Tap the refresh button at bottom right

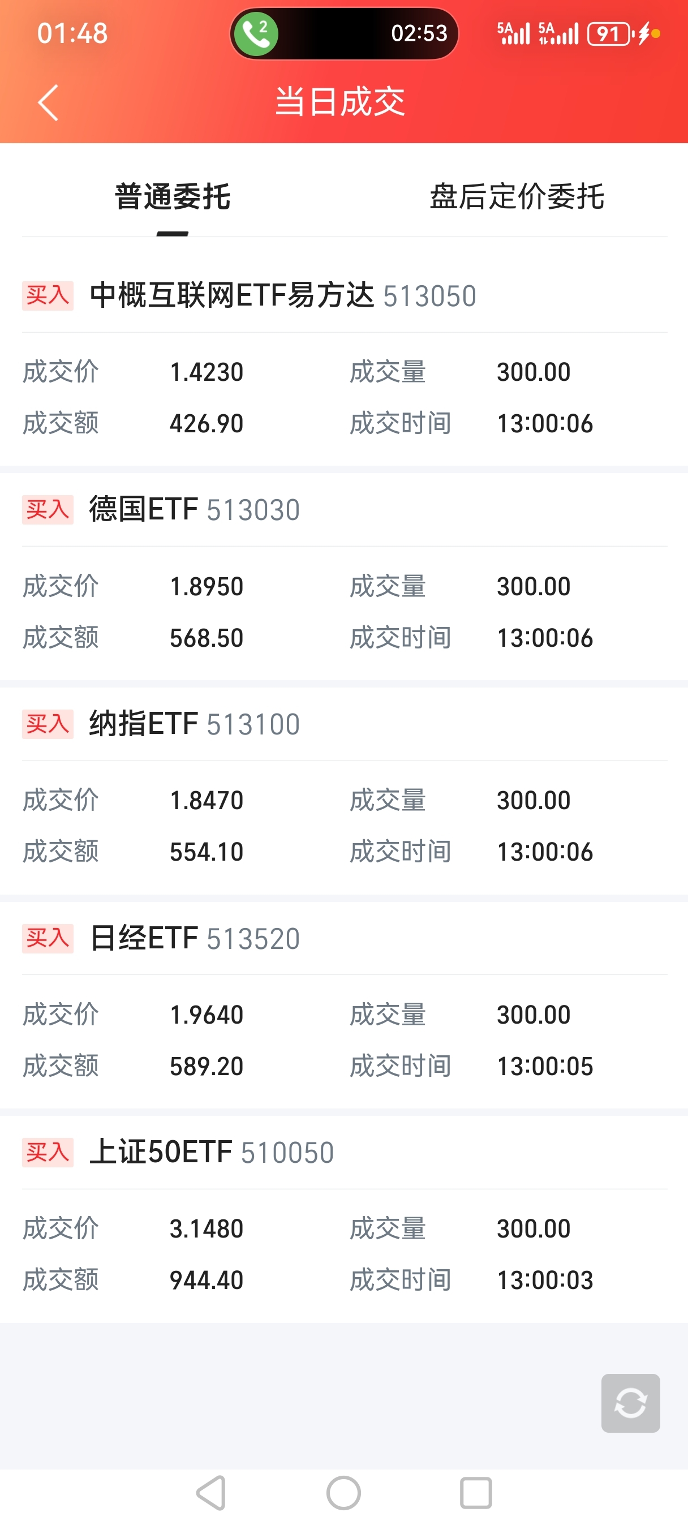[x=630, y=1403]
